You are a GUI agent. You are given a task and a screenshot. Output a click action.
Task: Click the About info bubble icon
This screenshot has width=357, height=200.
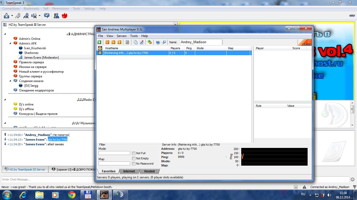(x=164, y=42)
